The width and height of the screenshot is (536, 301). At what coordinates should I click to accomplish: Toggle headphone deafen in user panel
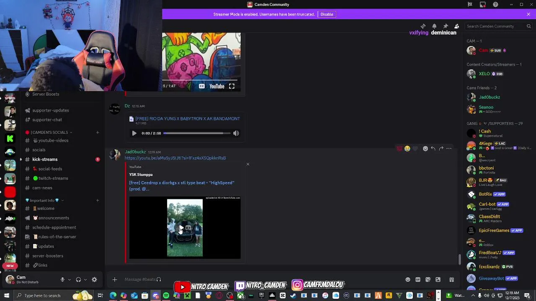coord(78,280)
